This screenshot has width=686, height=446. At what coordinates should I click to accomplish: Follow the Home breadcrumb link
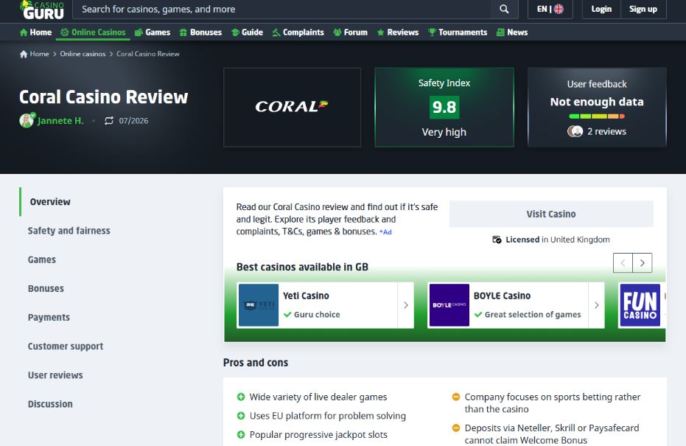(39, 54)
